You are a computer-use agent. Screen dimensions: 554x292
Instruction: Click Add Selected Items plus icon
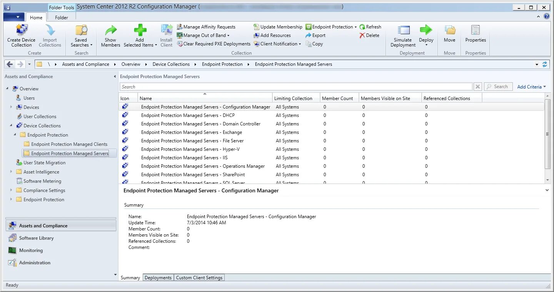point(140,31)
